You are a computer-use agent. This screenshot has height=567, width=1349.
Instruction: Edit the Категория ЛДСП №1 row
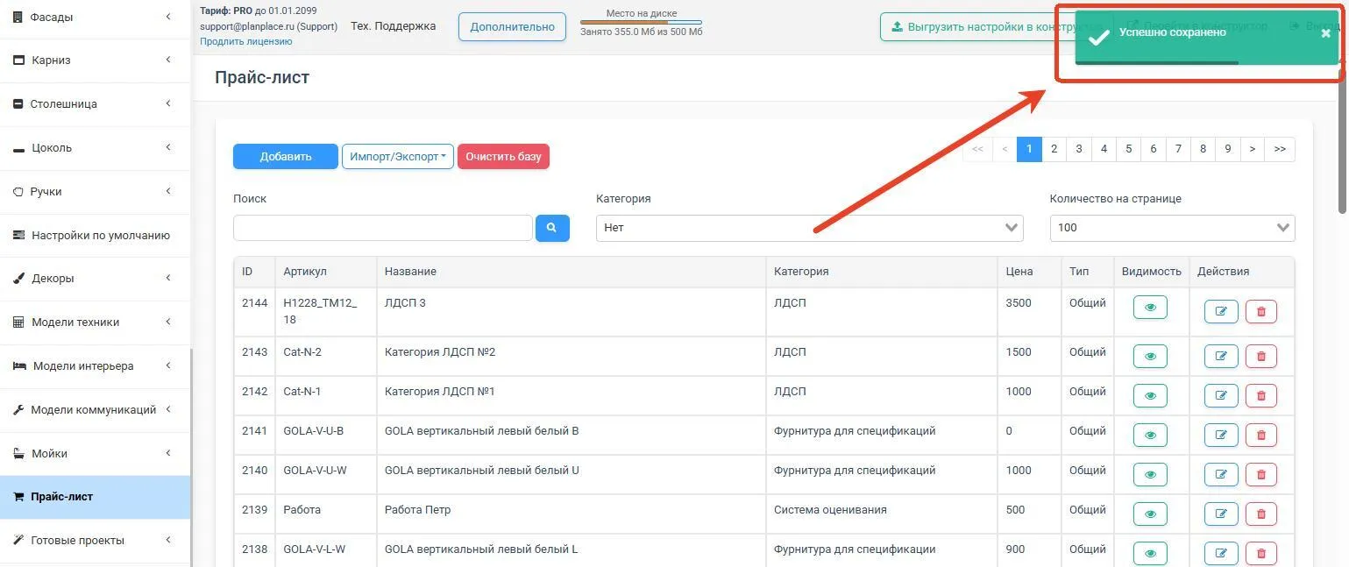tap(1221, 395)
